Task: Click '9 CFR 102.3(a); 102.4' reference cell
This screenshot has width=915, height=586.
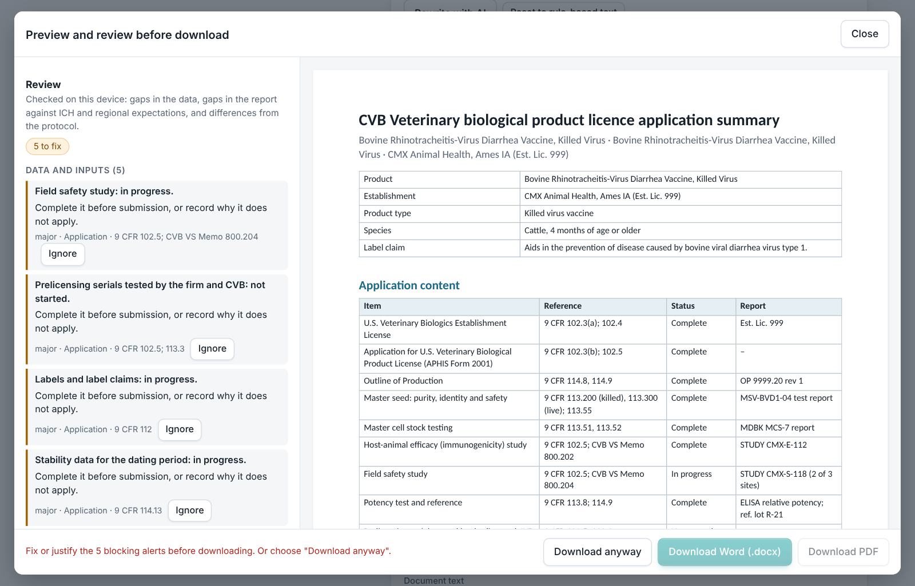Action: pos(603,329)
